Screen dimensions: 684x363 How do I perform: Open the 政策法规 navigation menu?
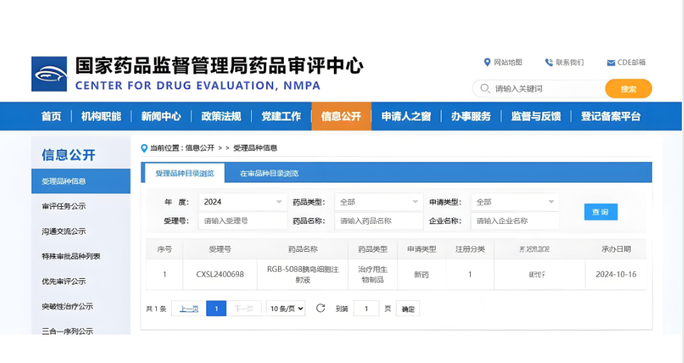[x=221, y=116]
